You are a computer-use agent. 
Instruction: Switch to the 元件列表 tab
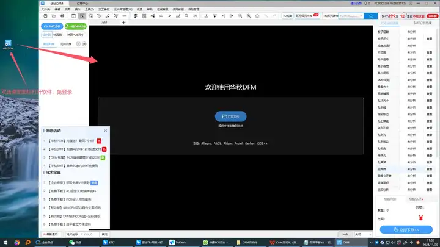66,44
